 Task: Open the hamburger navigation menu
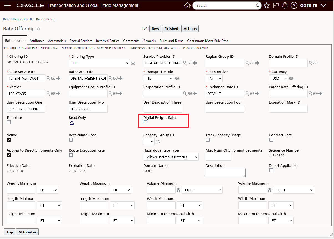(x=7, y=6)
